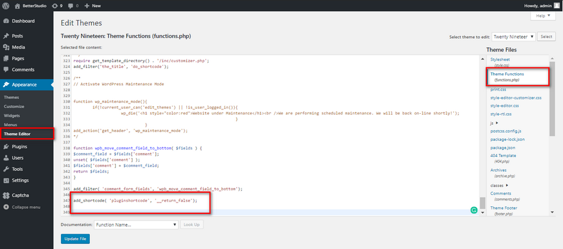This screenshot has height=249, width=563.
Task: Click the Collapse menu arrow icon
Action: click(6, 207)
